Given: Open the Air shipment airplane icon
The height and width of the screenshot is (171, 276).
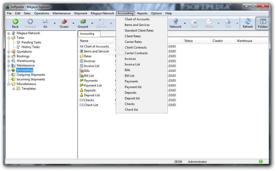Looking at the screenshot, I should (x=46, y=22).
